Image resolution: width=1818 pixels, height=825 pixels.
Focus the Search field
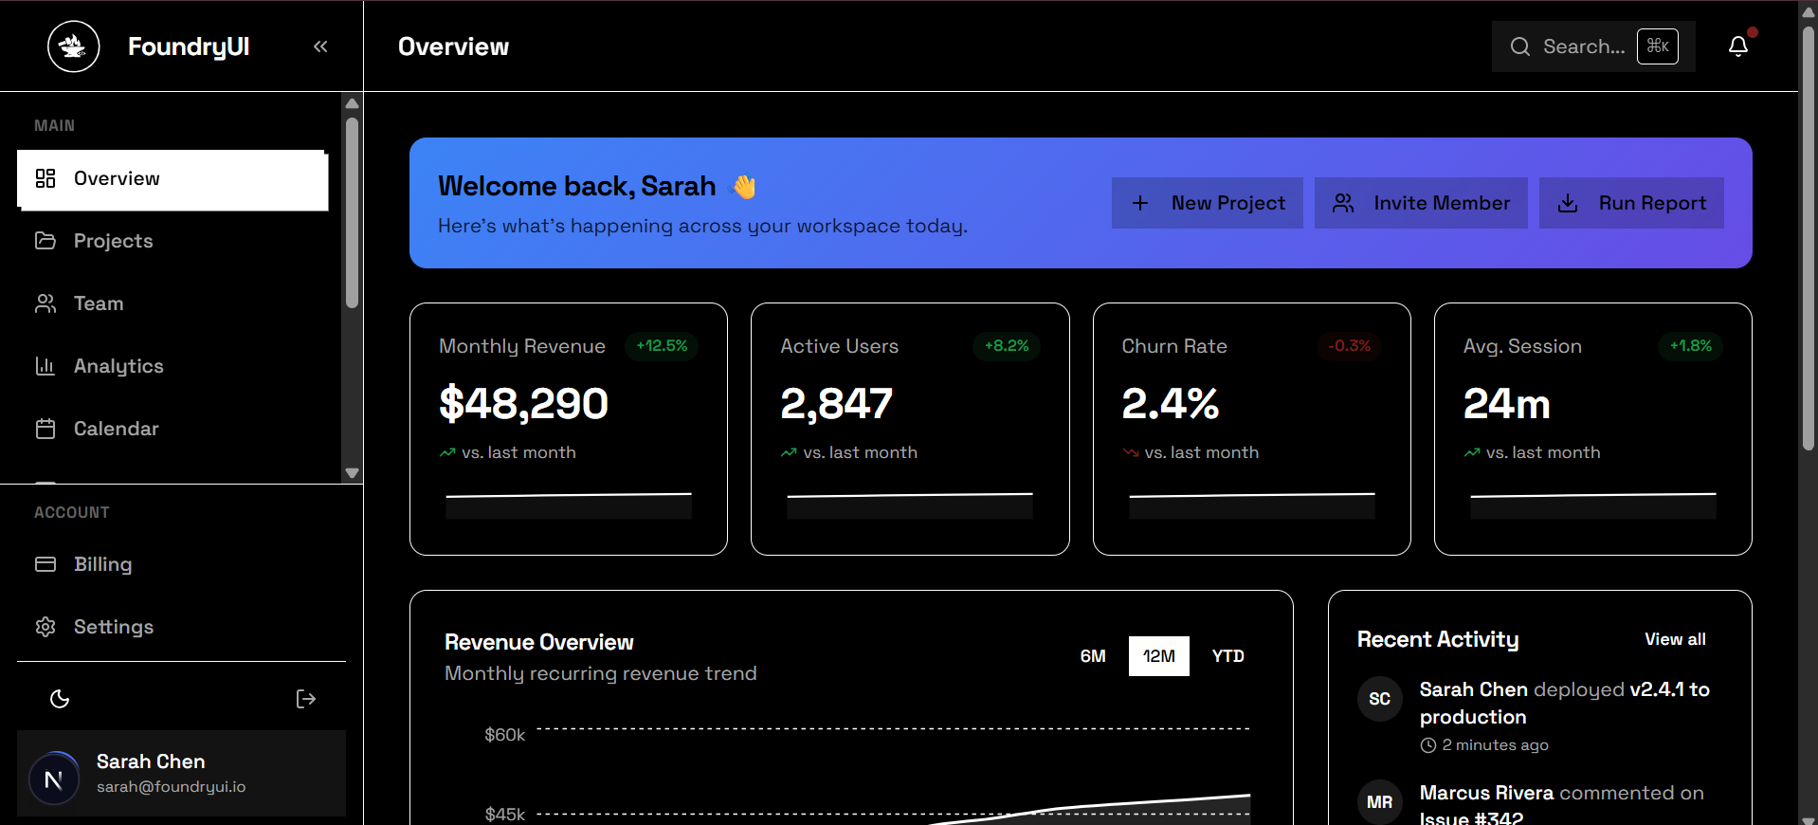point(1593,46)
